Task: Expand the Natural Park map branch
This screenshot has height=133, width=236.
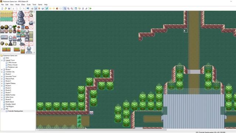Action: [2, 79]
